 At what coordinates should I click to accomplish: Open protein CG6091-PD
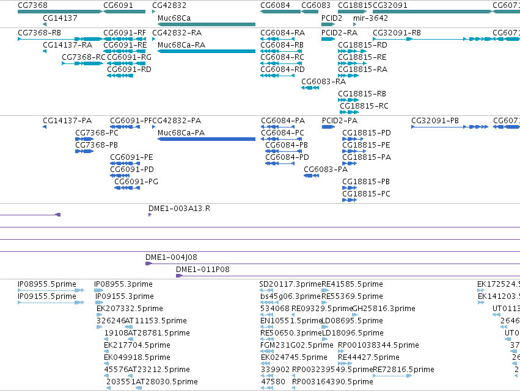pos(132,170)
